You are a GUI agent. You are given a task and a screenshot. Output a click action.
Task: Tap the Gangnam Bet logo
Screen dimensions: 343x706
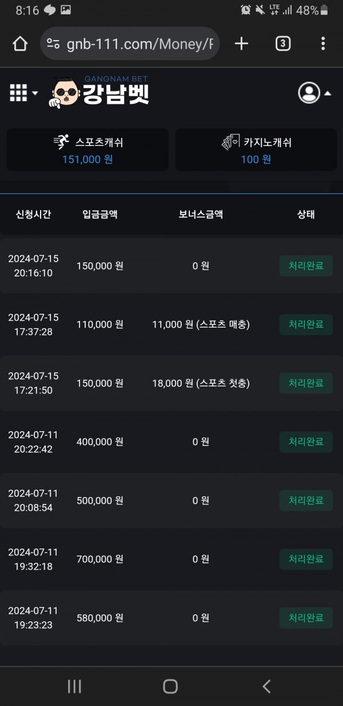coord(101,92)
